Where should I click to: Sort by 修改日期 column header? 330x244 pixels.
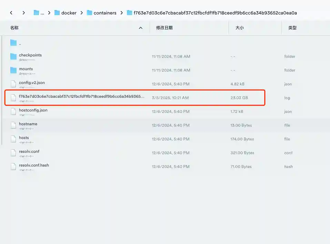164,28
